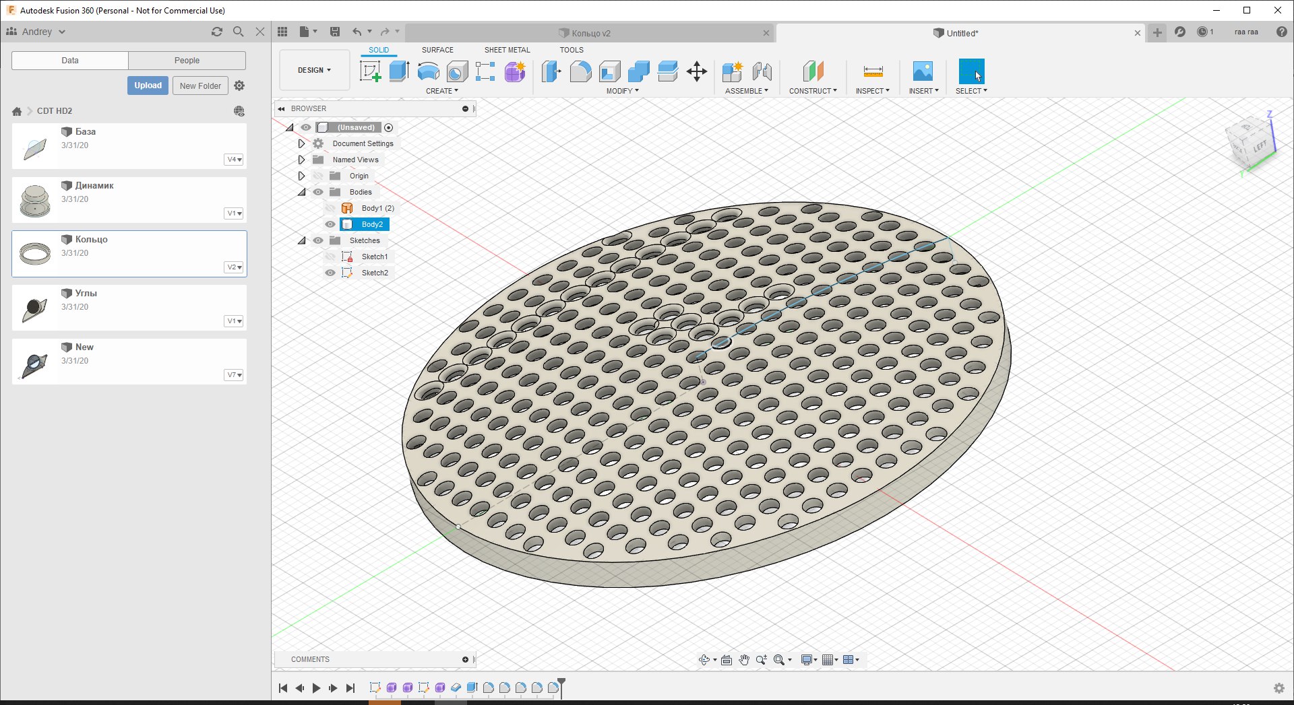Click the Upload button
The image size is (1294, 705).
click(x=148, y=86)
